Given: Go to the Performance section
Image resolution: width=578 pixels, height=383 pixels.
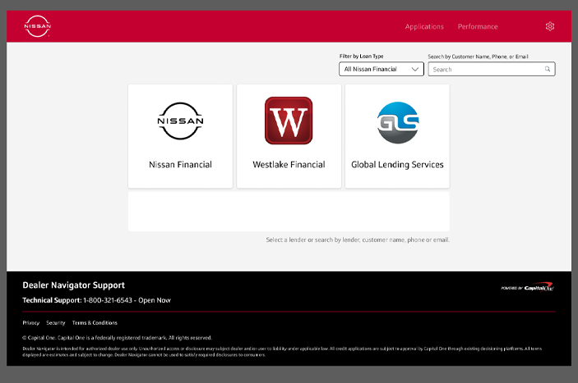Looking at the screenshot, I should [x=478, y=26].
